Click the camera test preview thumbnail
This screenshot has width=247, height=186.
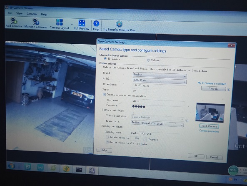coord(210,113)
